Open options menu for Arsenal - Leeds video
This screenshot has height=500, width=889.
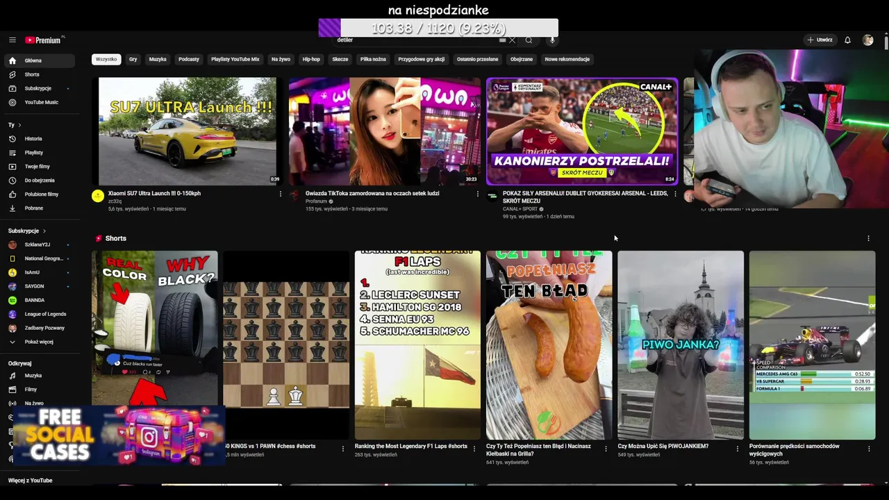675,194
